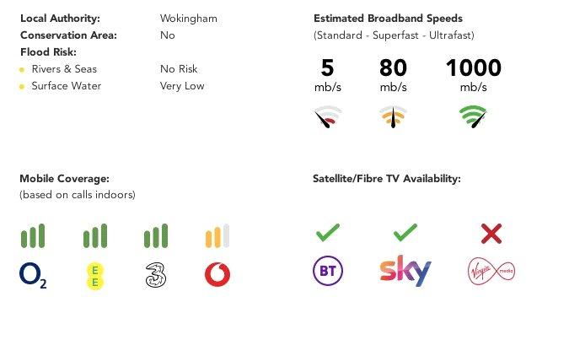569x340 pixels.
Task: Click the Virgin Media logo
Action: coord(491,271)
